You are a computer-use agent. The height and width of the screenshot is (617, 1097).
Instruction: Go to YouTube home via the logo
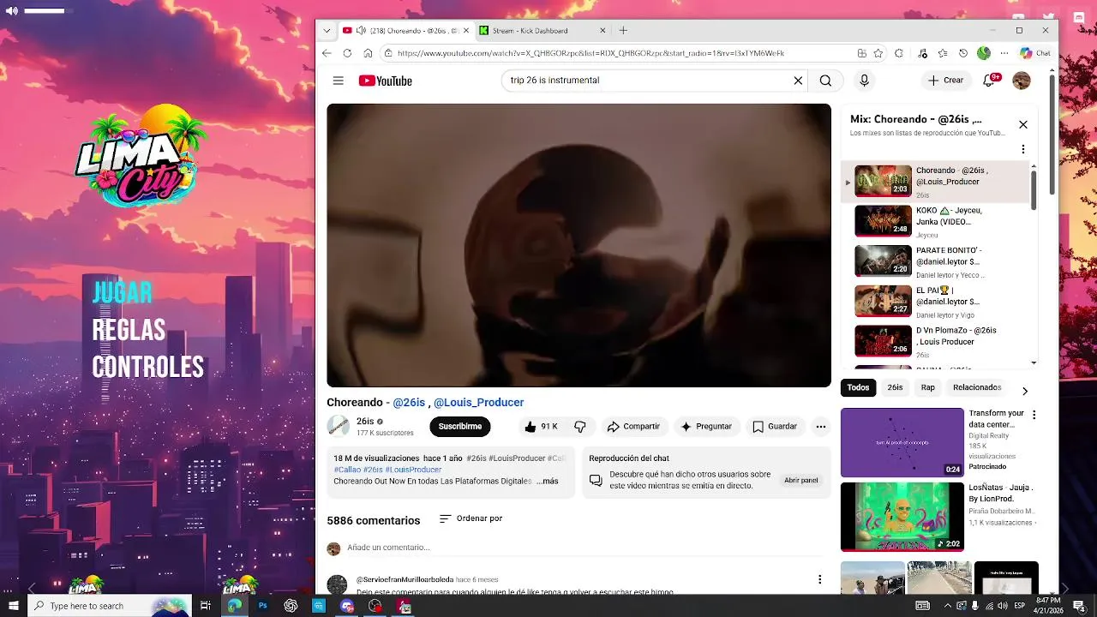click(x=386, y=81)
